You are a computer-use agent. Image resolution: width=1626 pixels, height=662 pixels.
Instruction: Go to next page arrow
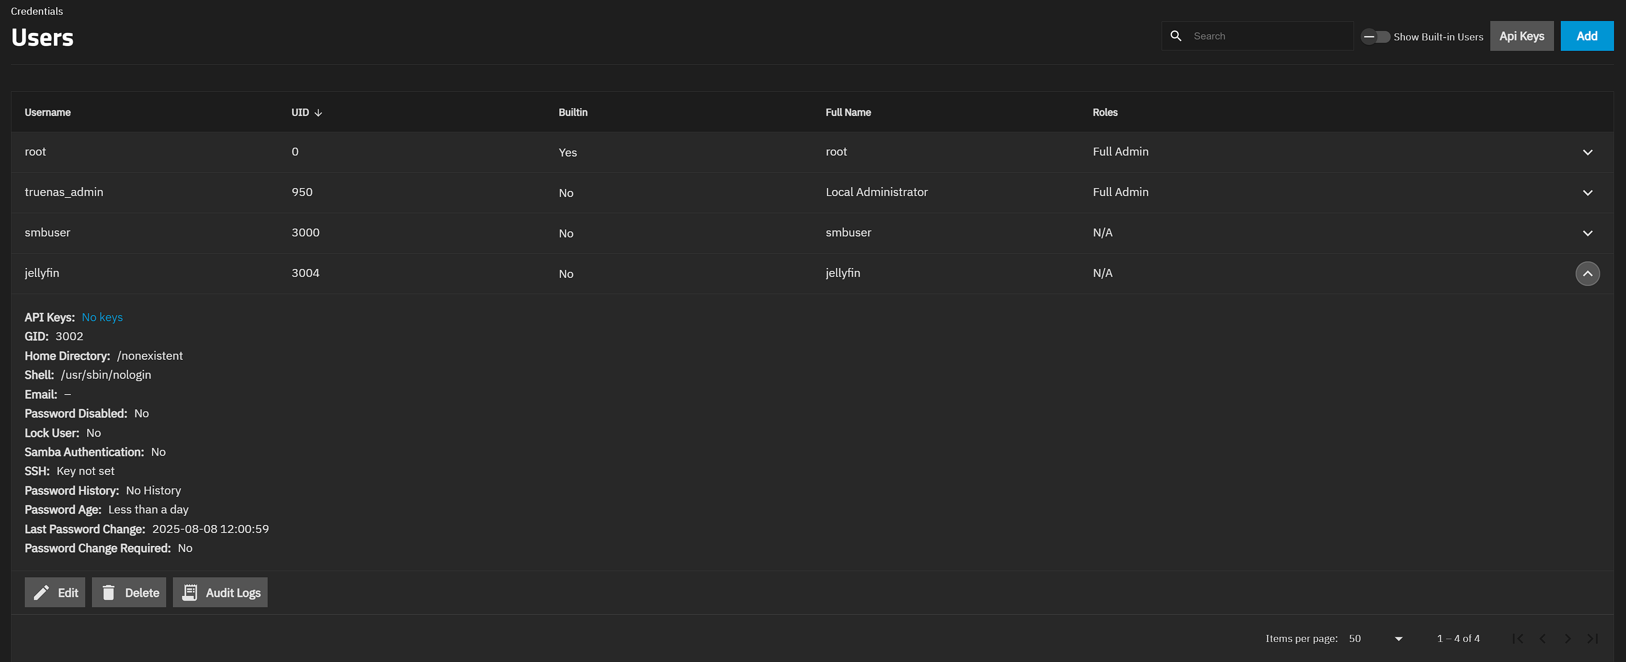click(1567, 639)
